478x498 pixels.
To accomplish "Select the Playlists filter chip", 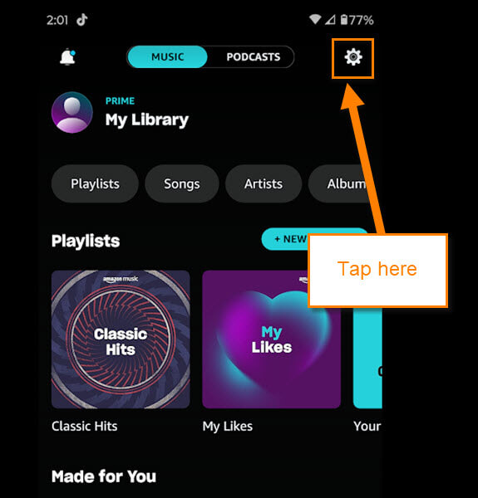I will 95,184.
